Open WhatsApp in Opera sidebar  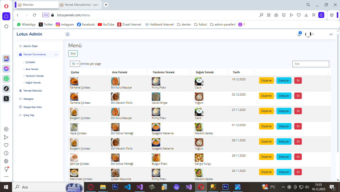(x=6, y=79)
